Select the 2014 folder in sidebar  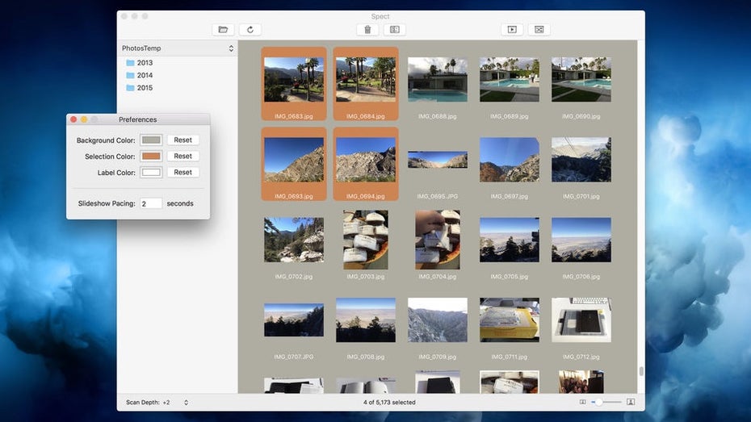coord(144,75)
